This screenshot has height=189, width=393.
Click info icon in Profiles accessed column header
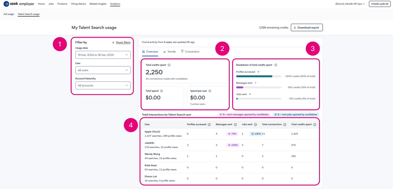click(x=209, y=125)
